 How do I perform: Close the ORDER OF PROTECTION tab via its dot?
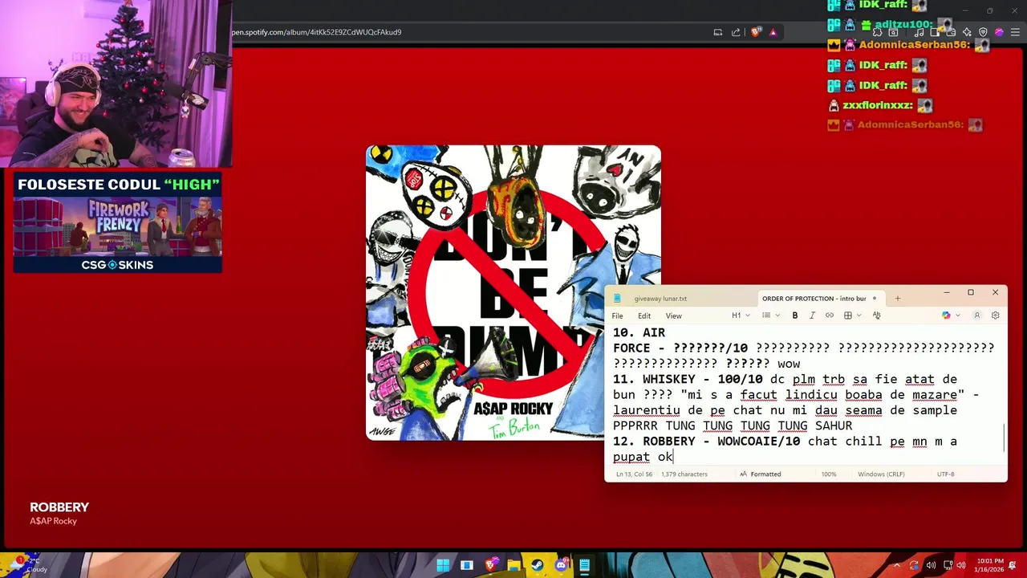[x=875, y=299]
